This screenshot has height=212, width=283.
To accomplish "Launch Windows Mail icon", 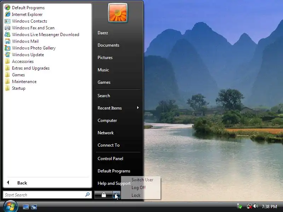I will click(7, 41).
